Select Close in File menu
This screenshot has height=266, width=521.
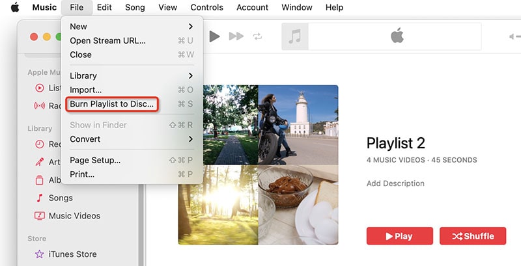132,55
